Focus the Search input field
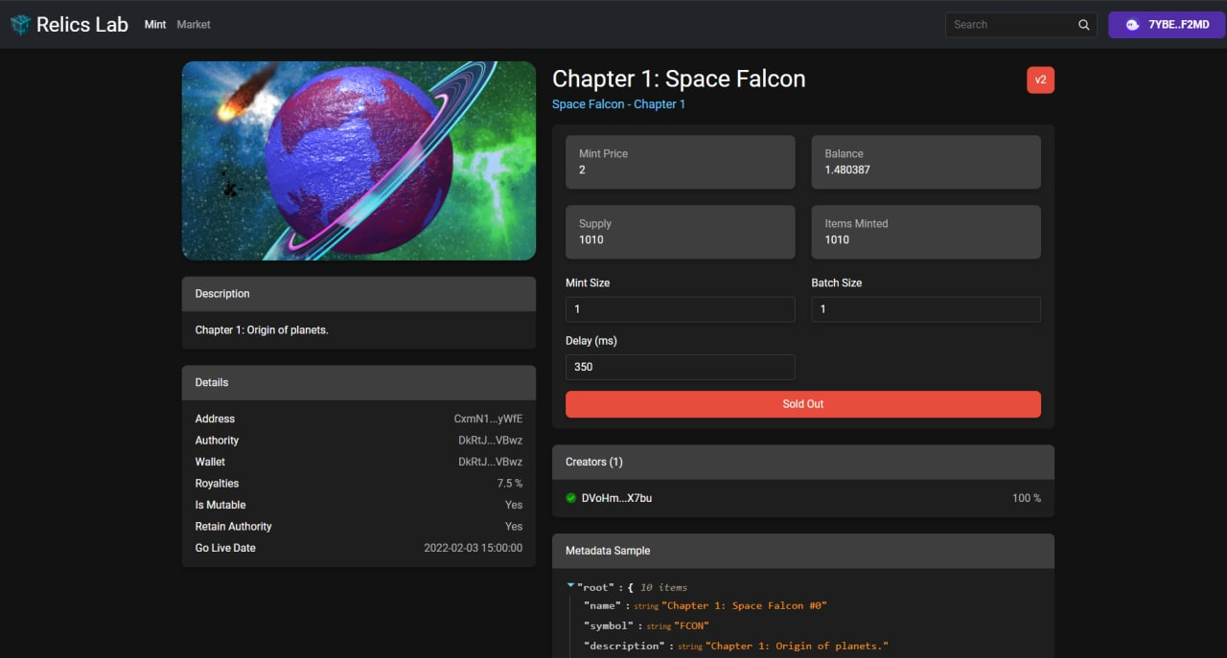The height and width of the screenshot is (658, 1227). pyautogui.click(x=1012, y=25)
